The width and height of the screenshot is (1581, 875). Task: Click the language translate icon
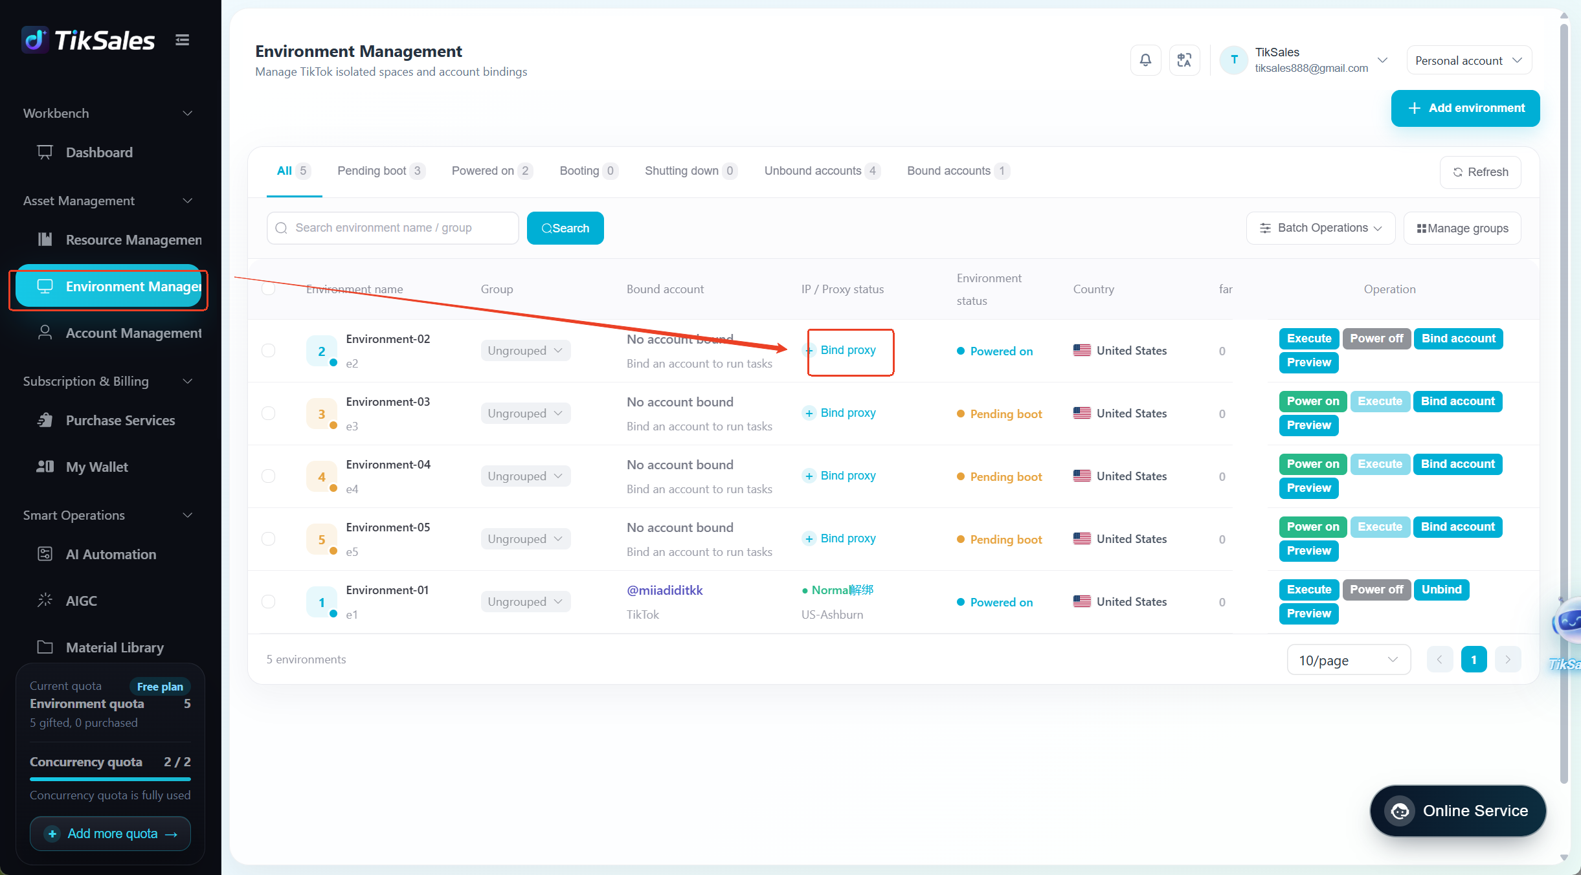click(x=1184, y=60)
